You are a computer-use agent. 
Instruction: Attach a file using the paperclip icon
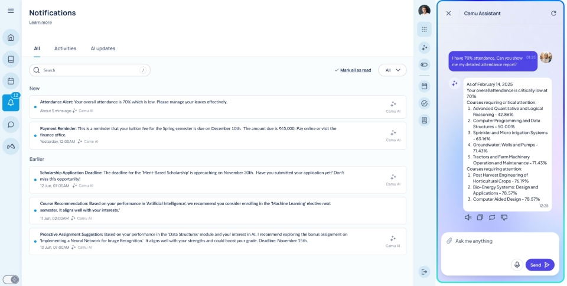tap(449, 240)
